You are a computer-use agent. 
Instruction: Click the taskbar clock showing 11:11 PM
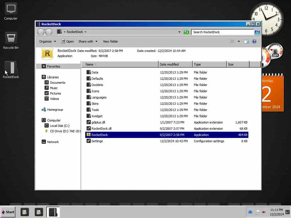click(277, 212)
